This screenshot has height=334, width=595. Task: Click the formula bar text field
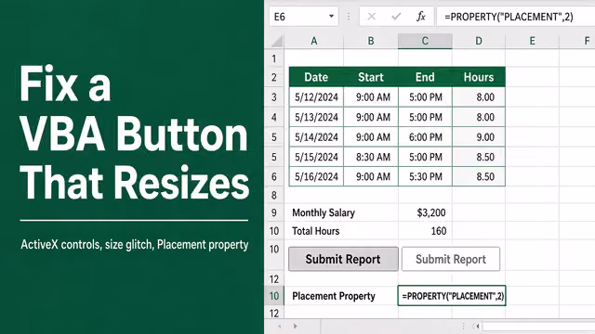(516, 17)
